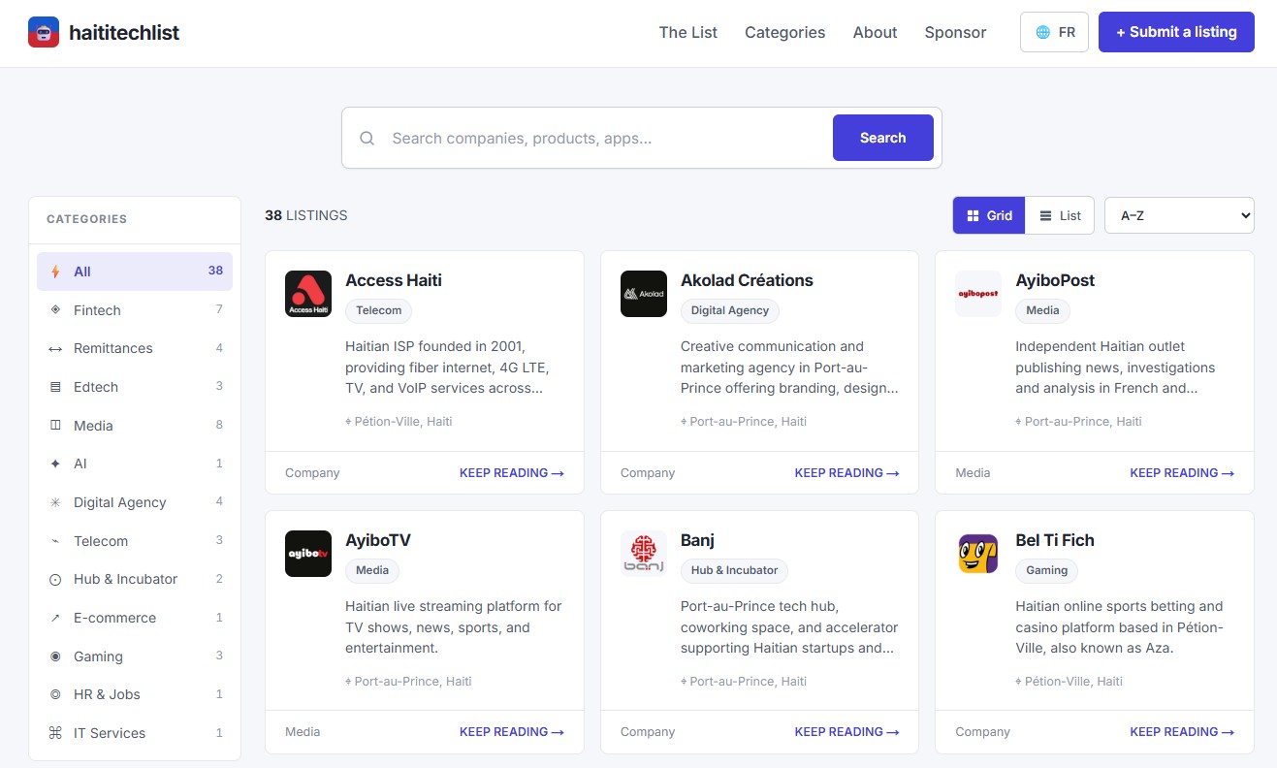
Task: Click the Akolad Créations logo thumbnail
Action: coord(644,294)
